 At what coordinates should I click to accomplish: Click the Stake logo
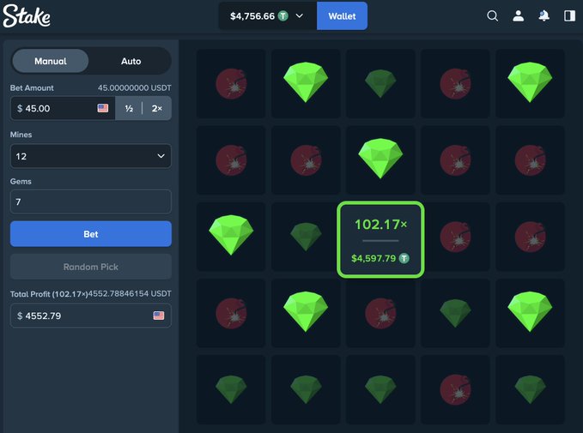pos(27,16)
